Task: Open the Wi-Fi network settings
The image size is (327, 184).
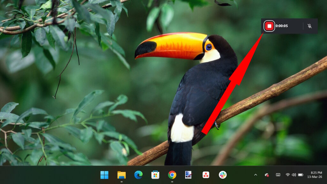Action: [288, 175]
